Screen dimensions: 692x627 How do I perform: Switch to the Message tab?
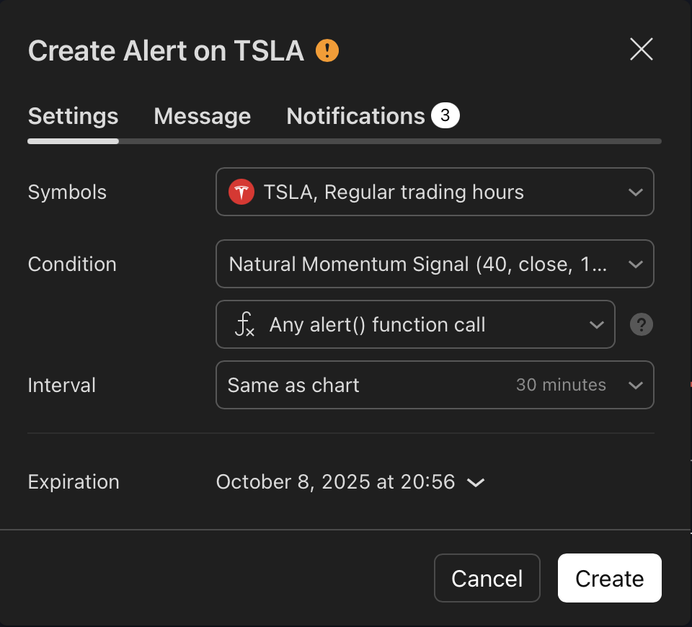[202, 117]
